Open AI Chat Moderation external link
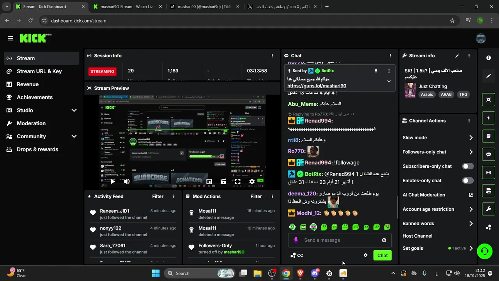Viewport: 499px width, 281px height. 471,195
